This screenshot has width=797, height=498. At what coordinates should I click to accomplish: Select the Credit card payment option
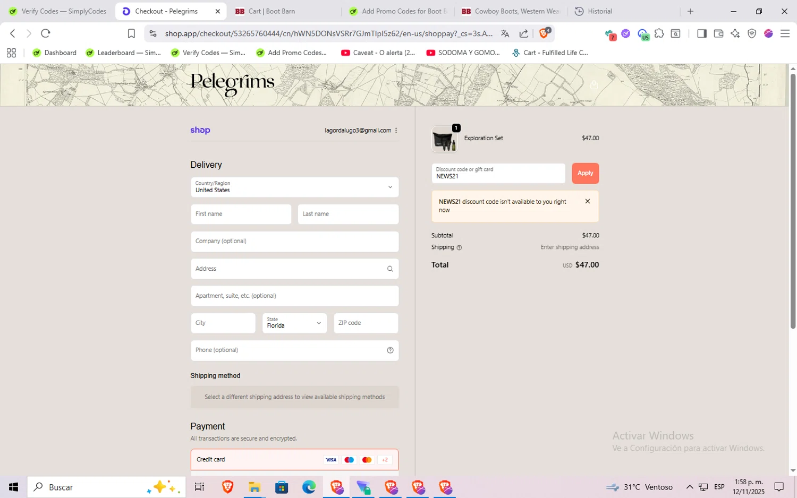point(295,460)
